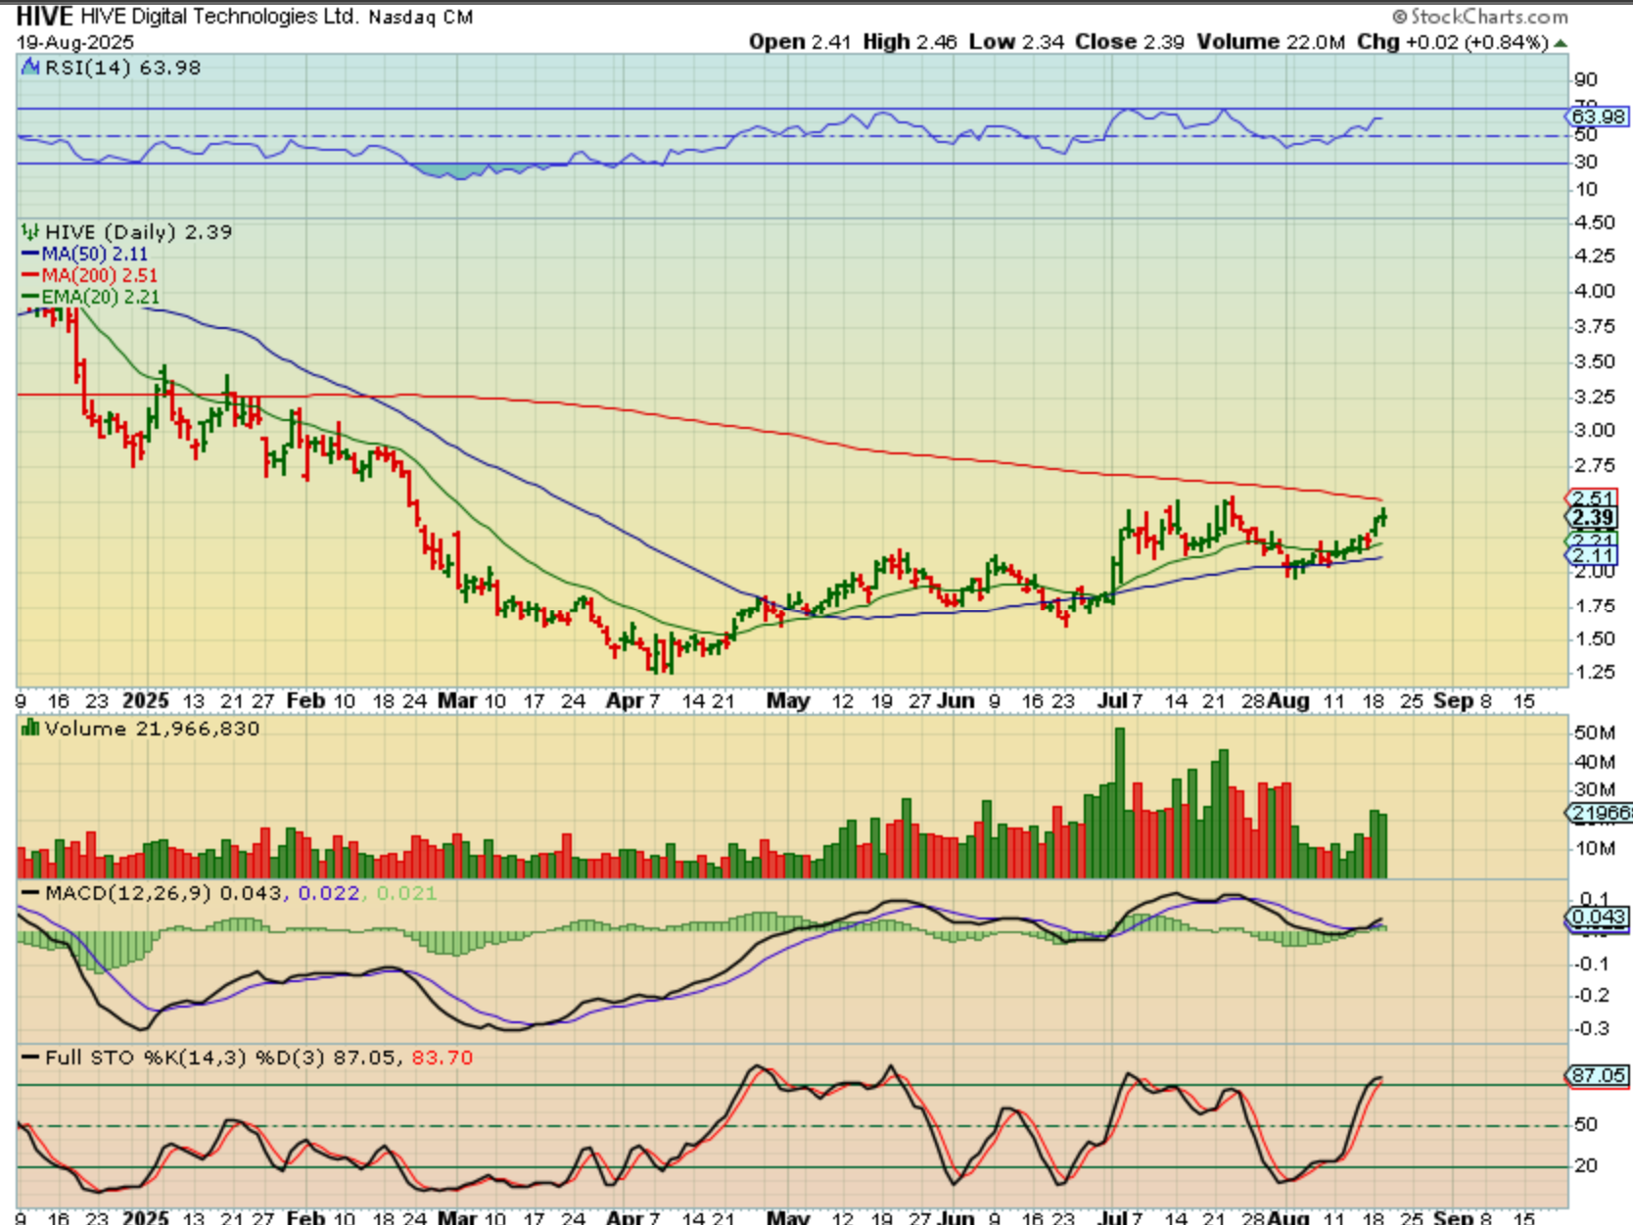
Task: Click the High 2.46 value in the header
Action: point(910,42)
